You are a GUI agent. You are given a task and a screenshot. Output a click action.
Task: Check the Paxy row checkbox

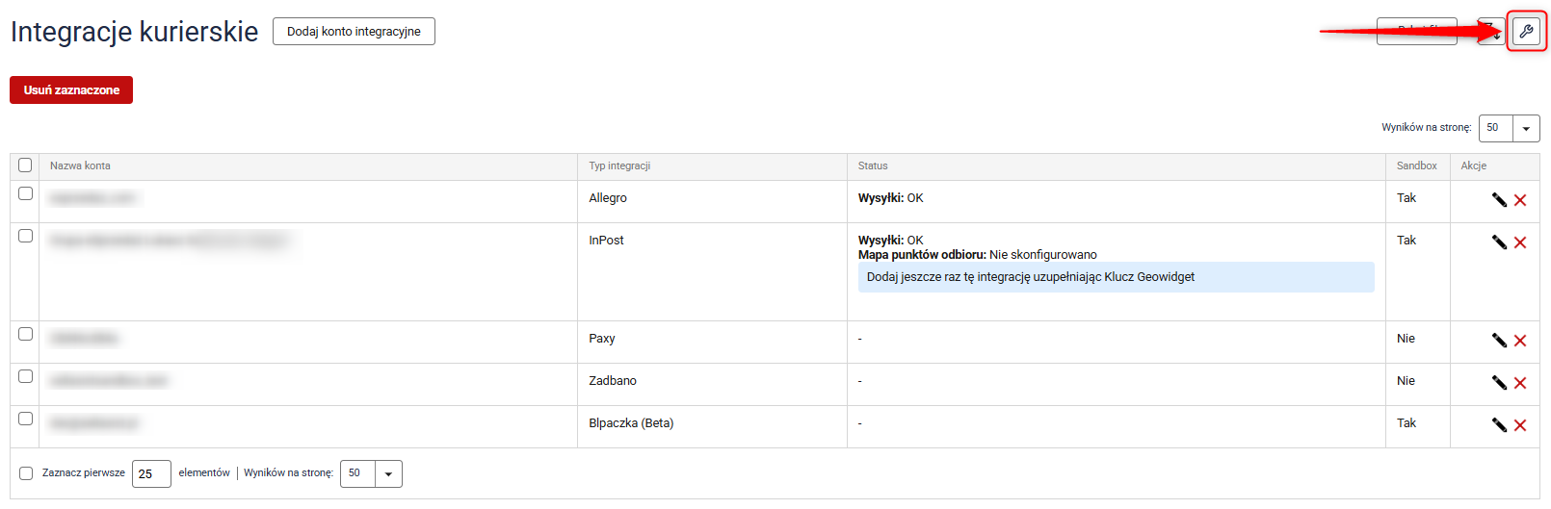[26, 334]
